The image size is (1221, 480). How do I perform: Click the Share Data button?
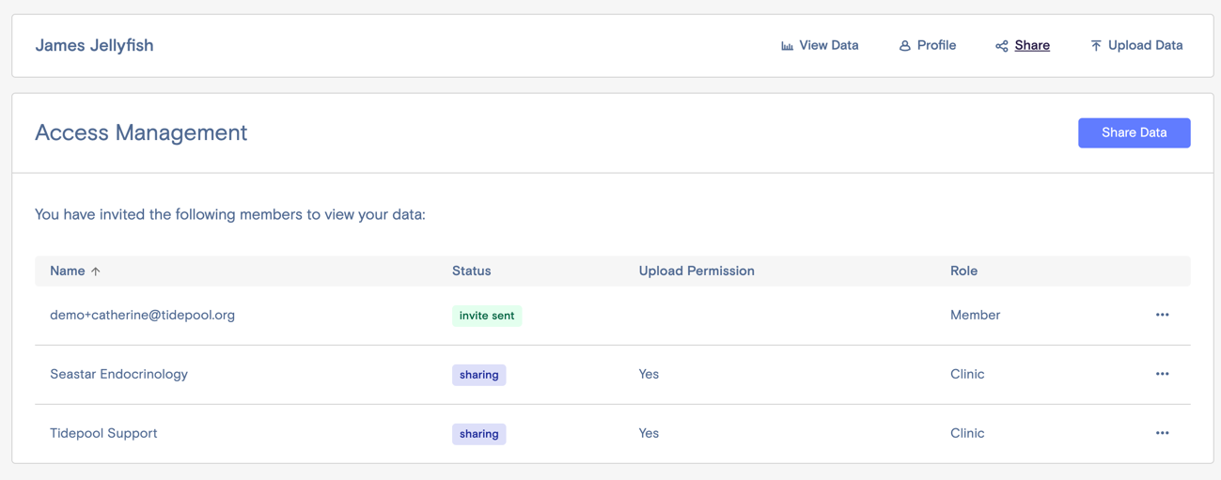(1134, 132)
